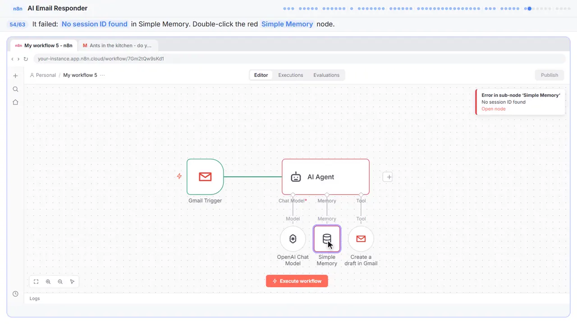
Task: Open the Simple Memory node icon
Action: pos(327,239)
